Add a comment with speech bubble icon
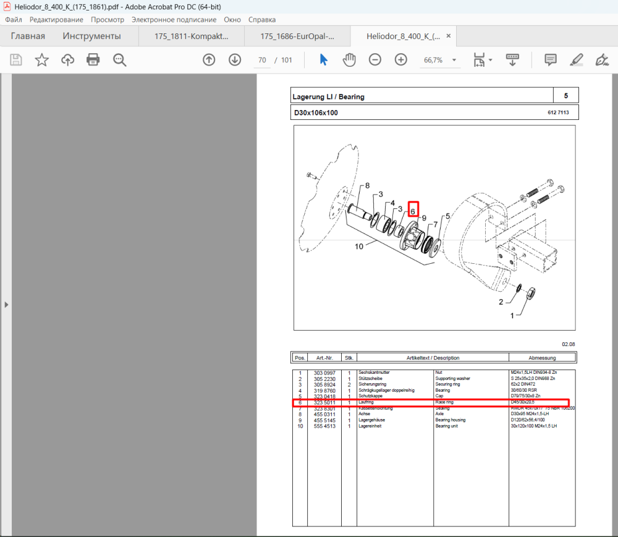The height and width of the screenshot is (537, 618). click(550, 60)
